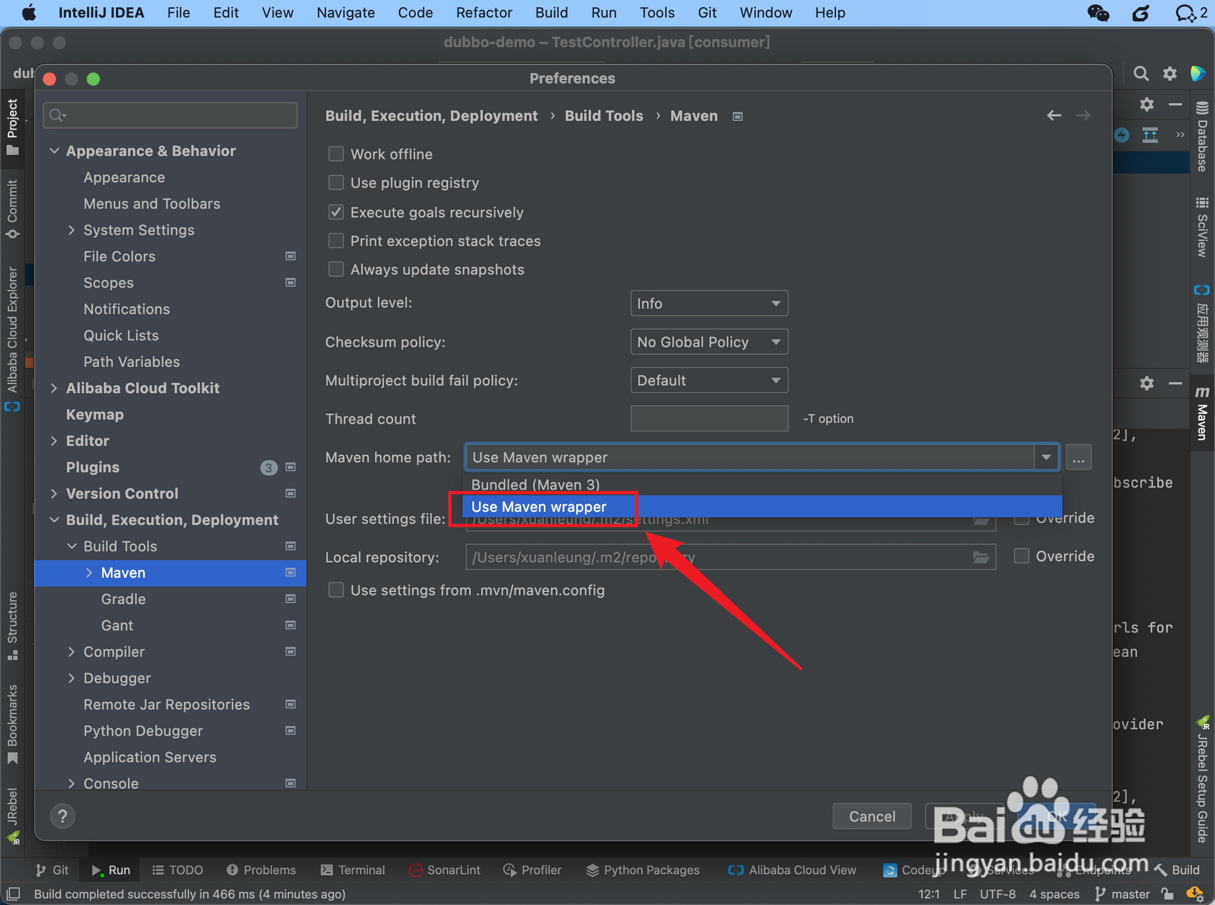
Task: Navigate back in Preferences history
Action: pos(1054,115)
